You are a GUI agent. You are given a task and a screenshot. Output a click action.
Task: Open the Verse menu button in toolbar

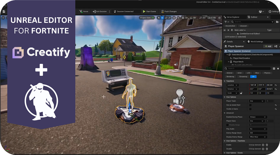84,11
